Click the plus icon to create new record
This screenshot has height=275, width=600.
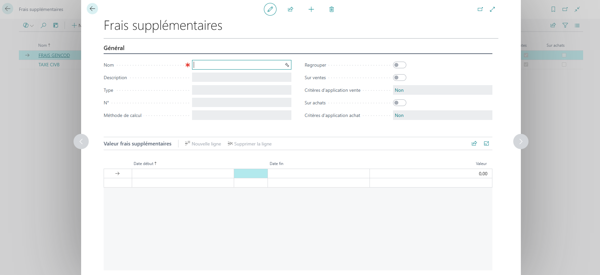click(311, 9)
